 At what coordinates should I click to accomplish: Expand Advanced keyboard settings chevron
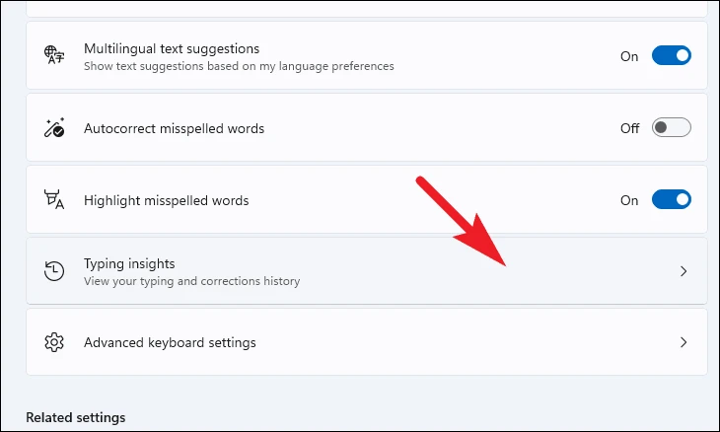point(684,342)
